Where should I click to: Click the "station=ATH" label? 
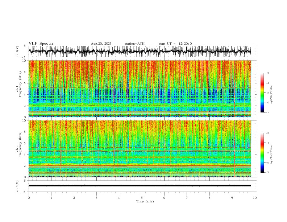(x=134, y=44)
